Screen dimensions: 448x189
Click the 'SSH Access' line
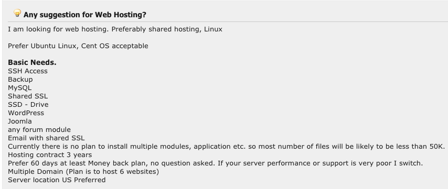pos(28,71)
